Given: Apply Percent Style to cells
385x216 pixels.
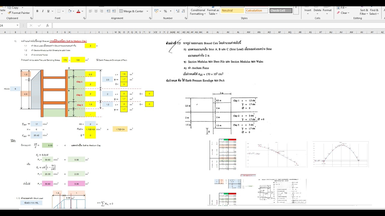Looking at the screenshot, I should pos(165,11).
